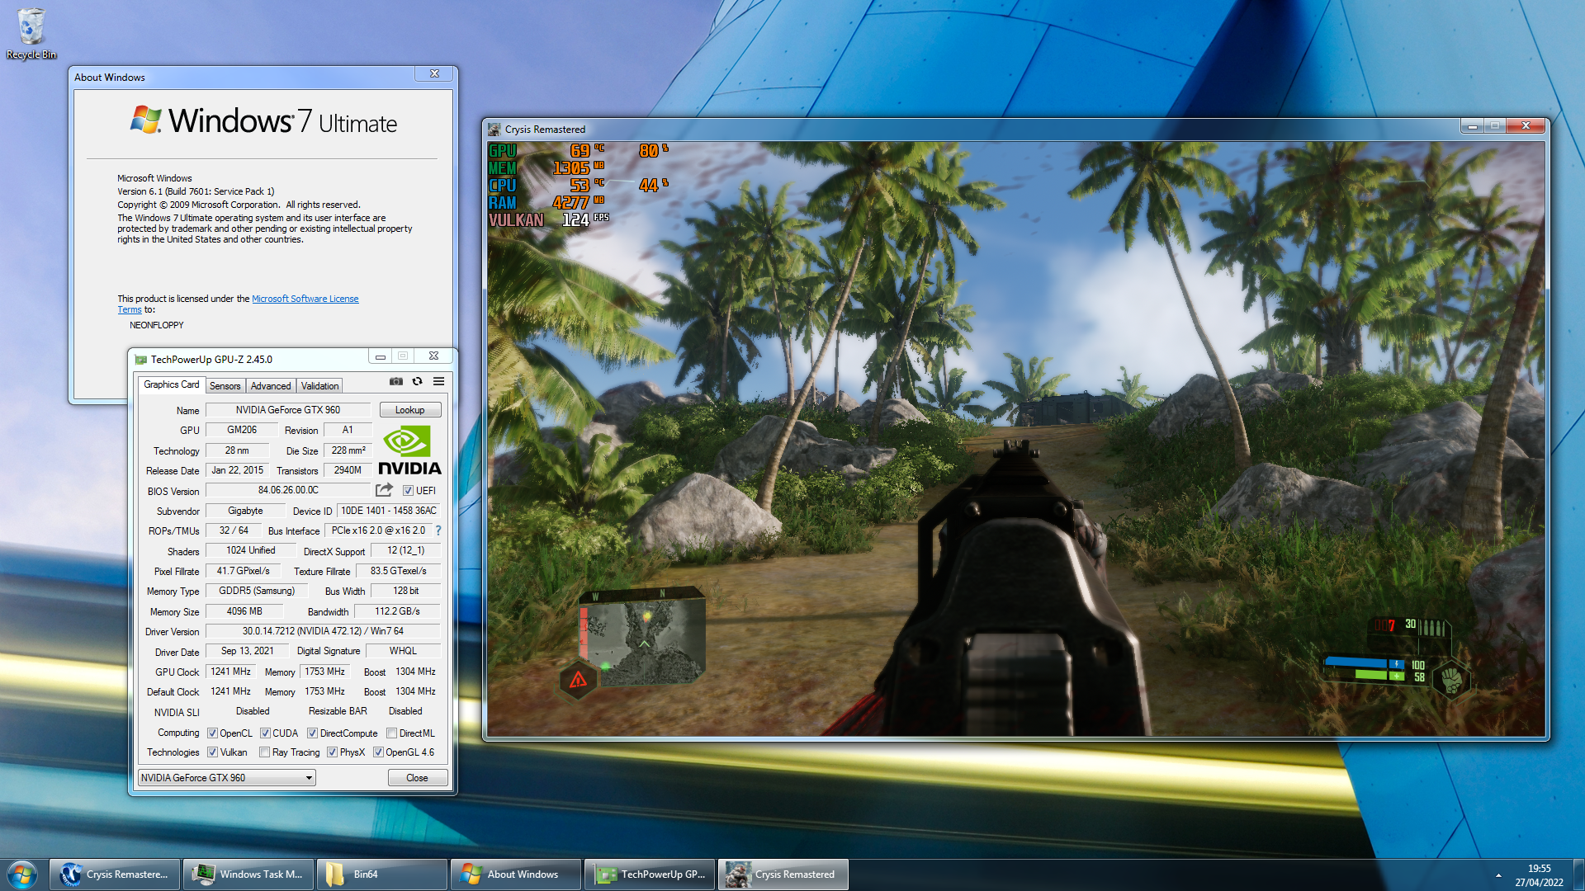The height and width of the screenshot is (891, 1585).
Task: Click the Name field NVIDIA GeForce GTX 960
Action: point(288,410)
